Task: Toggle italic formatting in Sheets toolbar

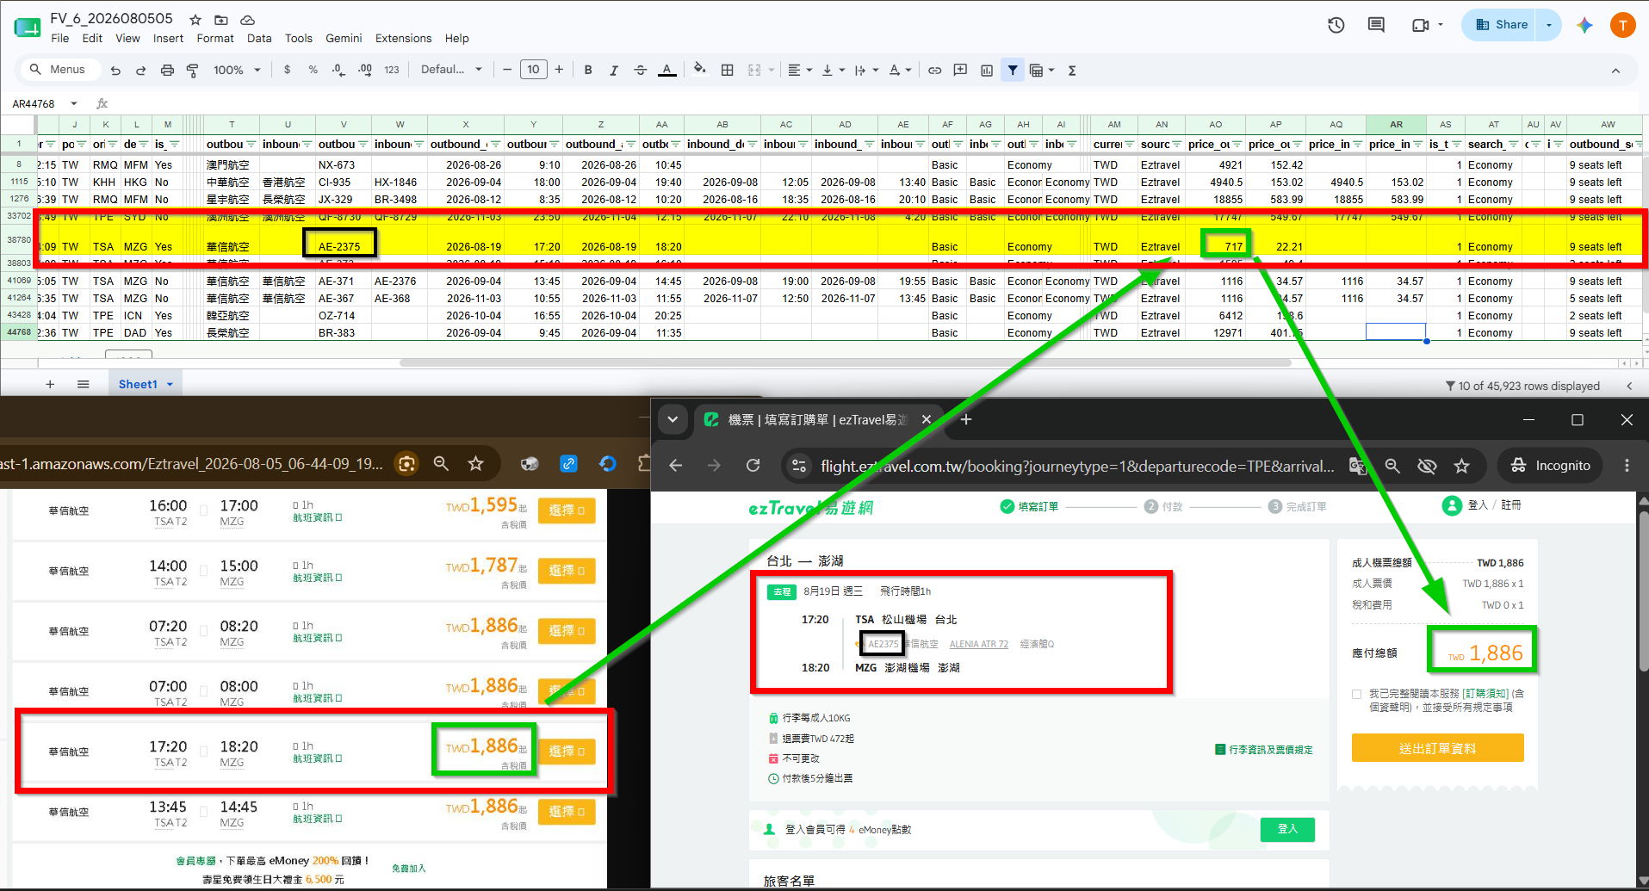Action: coord(614,71)
